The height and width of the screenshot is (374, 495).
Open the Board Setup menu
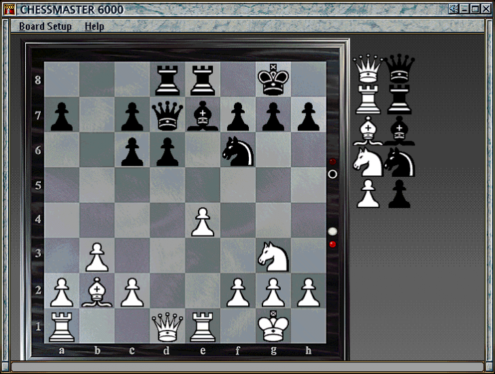pyautogui.click(x=45, y=27)
